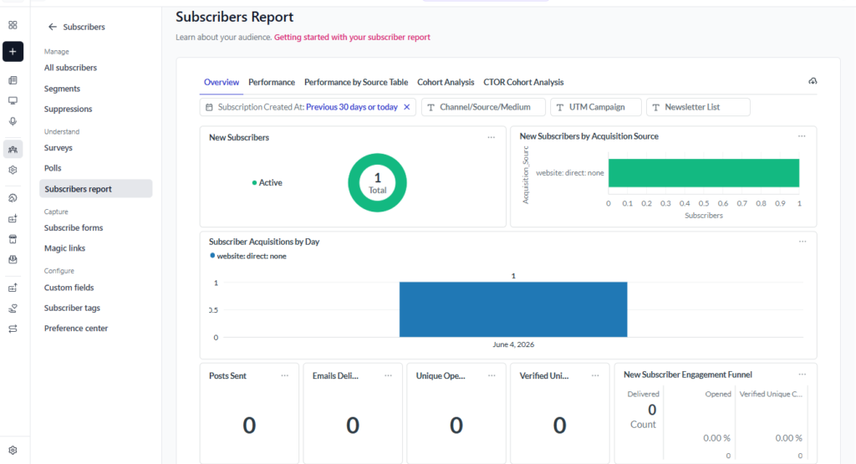Open Subscriber Acquisitions by Day options menu
Screen dimensions: 856x464
click(x=802, y=242)
